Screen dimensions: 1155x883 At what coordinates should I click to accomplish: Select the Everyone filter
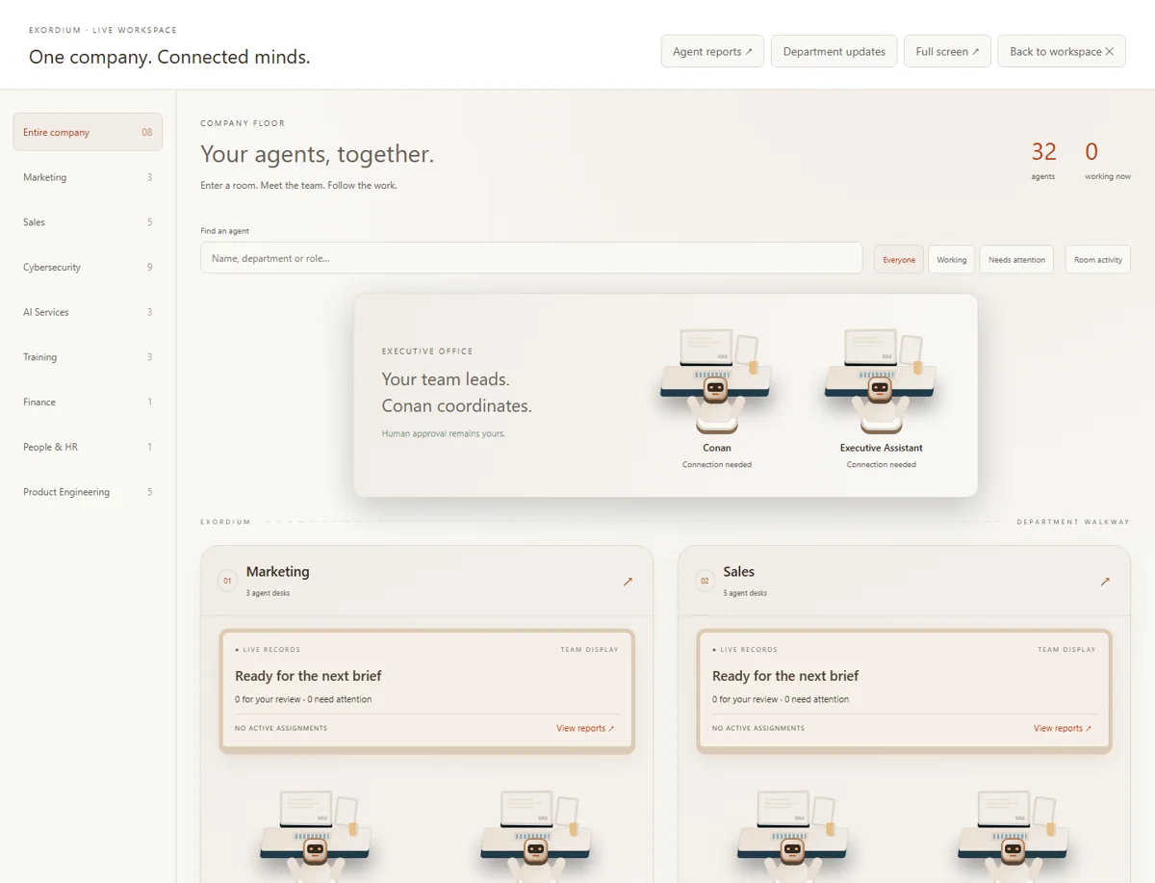pyautogui.click(x=899, y=259)
